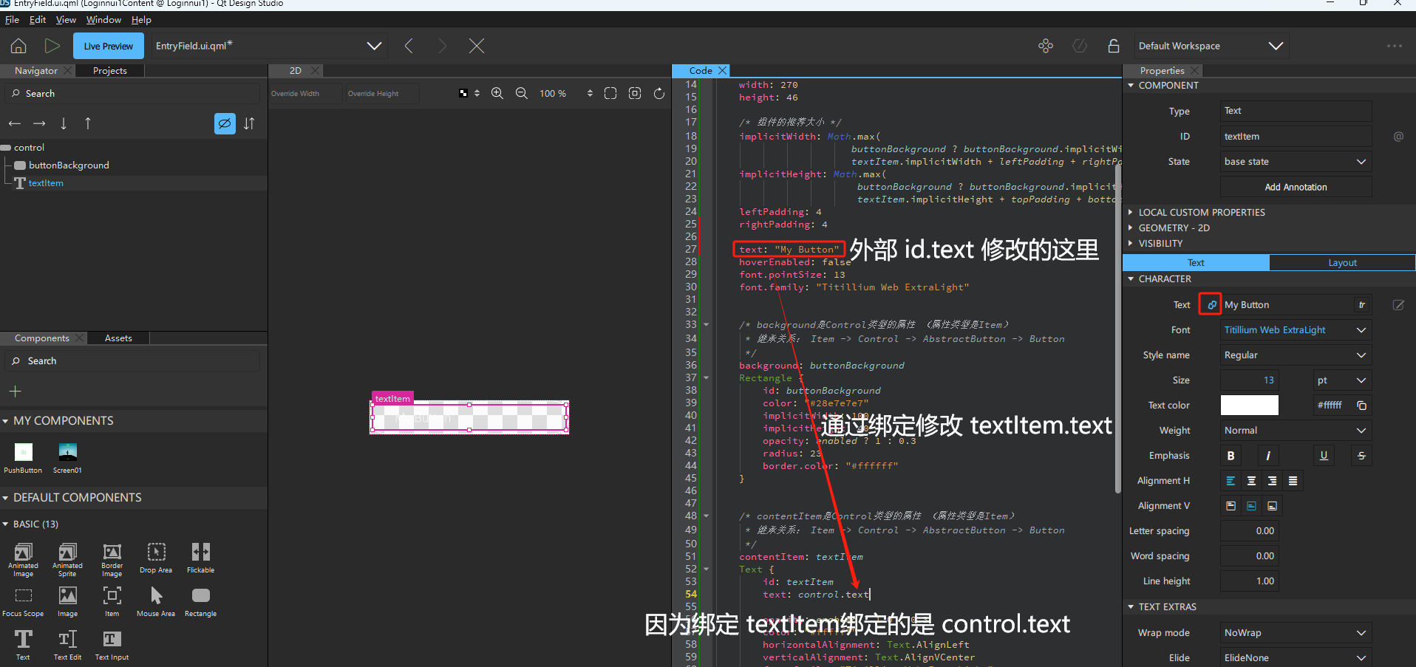Click the Live Preview button
1416x667 pixels.
point(109,46)
